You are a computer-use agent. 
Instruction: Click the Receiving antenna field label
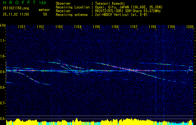(x=72, y=15)
